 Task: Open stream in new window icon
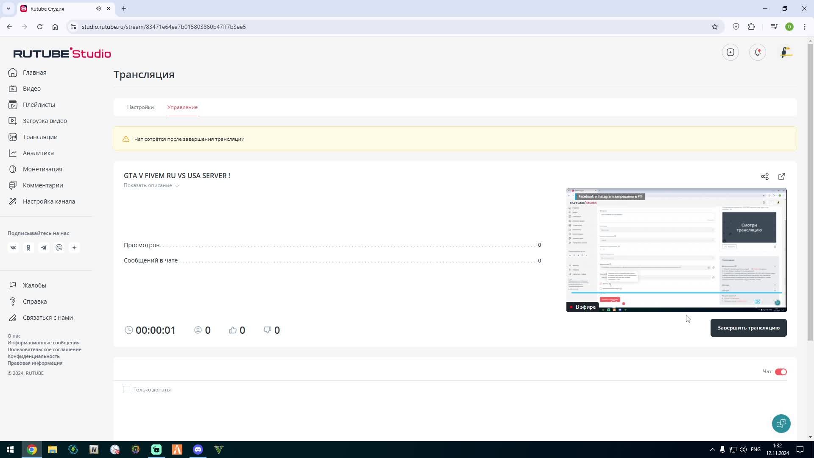click(782, 176)
